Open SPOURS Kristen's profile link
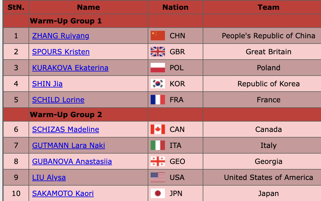The width and height of the screenshot is (321, 201). coord(61,52)
